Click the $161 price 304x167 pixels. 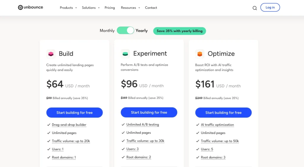pyautogui.click(x=205, y=84)
